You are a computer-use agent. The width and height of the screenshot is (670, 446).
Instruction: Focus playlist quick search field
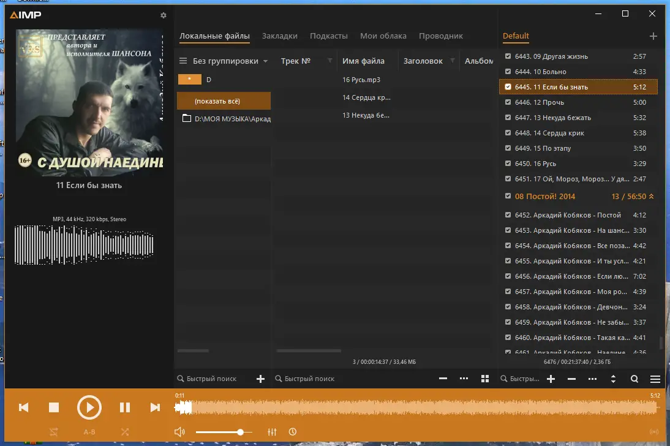(521, 379)
